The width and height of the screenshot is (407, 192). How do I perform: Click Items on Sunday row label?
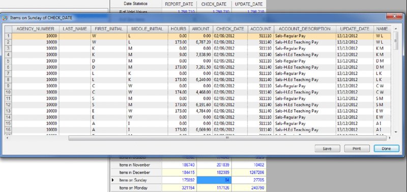[136, 180]
